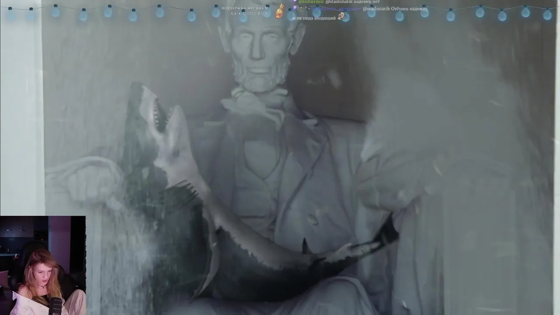
Task: Click the Twitch badge before the second chat message
Action: tap(295, 7)
